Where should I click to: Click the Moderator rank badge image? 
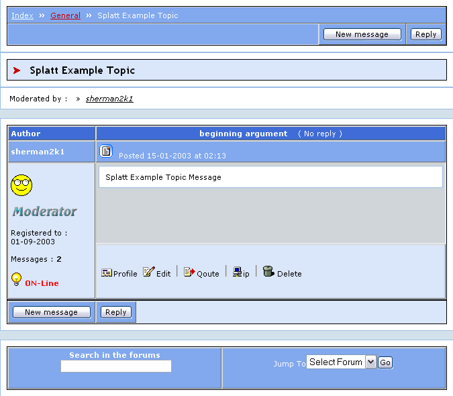tap(44, 211)
